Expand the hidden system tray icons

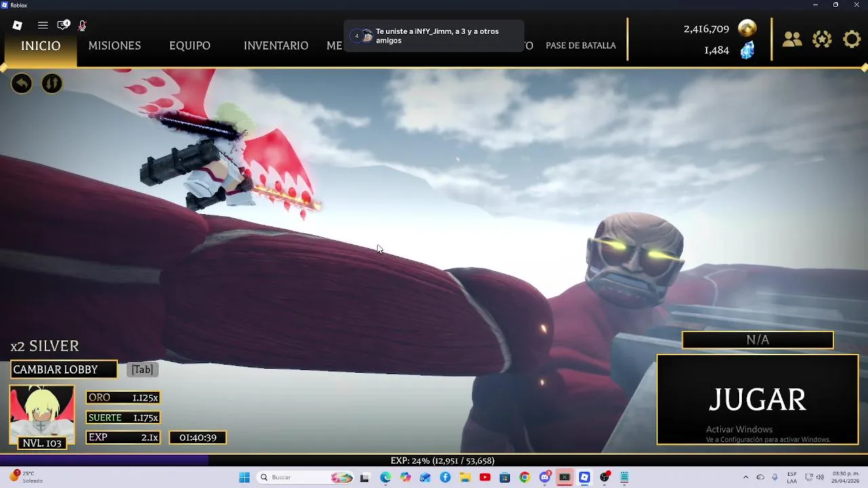745,477
